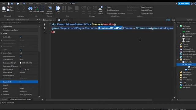The image size is (196, 110).
Task: Collapse the Workspace tree node
Action: tap(178, 26)
